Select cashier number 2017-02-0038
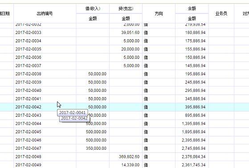 point(28,74)
